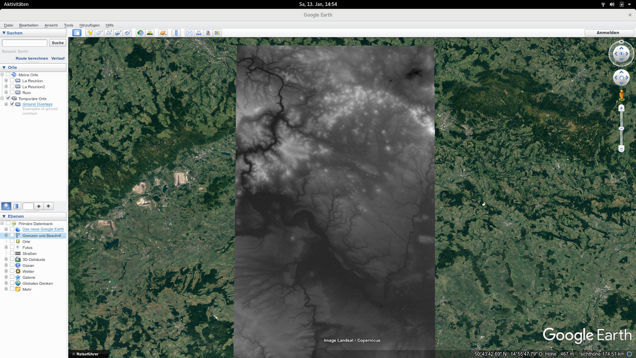
Task: Open the Ground Overlays link
Action: (37, 104)
